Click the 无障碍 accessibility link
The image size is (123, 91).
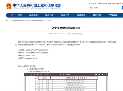(100, 3)
